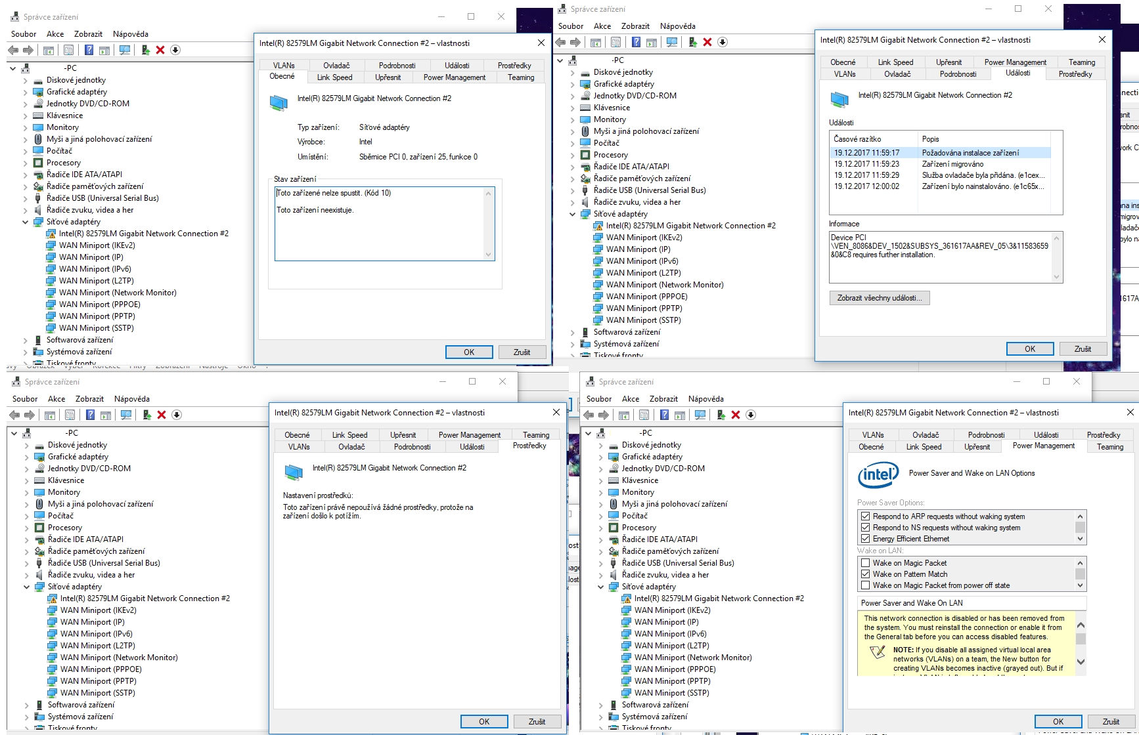
Task: Click the Zobrazit všechny události button
Action: 879,298
